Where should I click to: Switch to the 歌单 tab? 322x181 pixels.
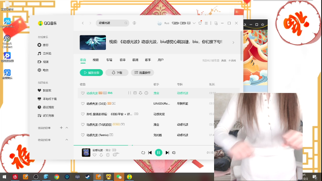(x=123, y=60)
